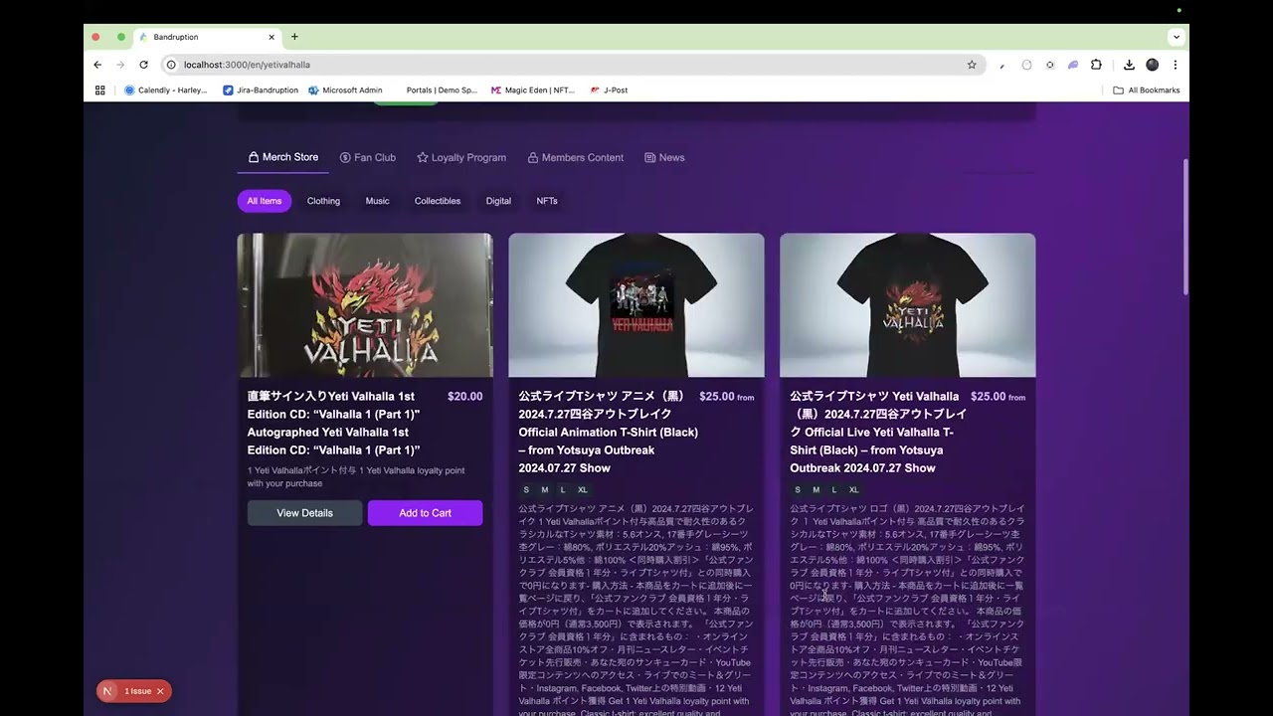The height and width of the screenshot is (716, 1273).
Task: Open the site information icon in address bar
Action: pos(171,65)
